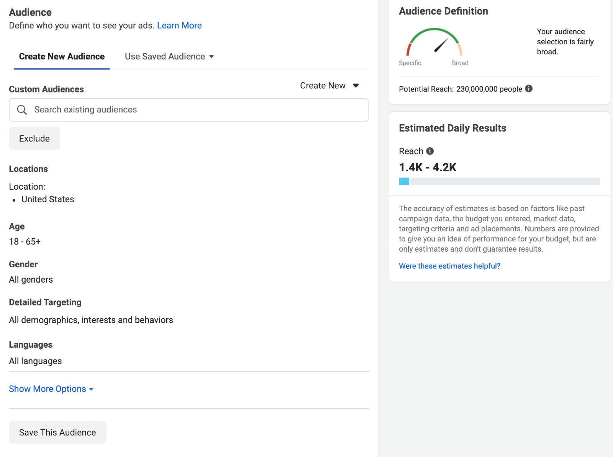Click the Reach info icon

coord(430,151)
